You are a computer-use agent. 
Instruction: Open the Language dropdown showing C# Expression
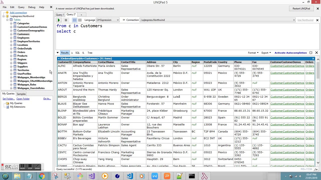[108, 20]
